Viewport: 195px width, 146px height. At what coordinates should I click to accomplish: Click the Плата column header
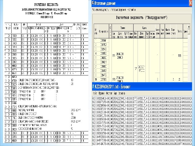(180, 31)
